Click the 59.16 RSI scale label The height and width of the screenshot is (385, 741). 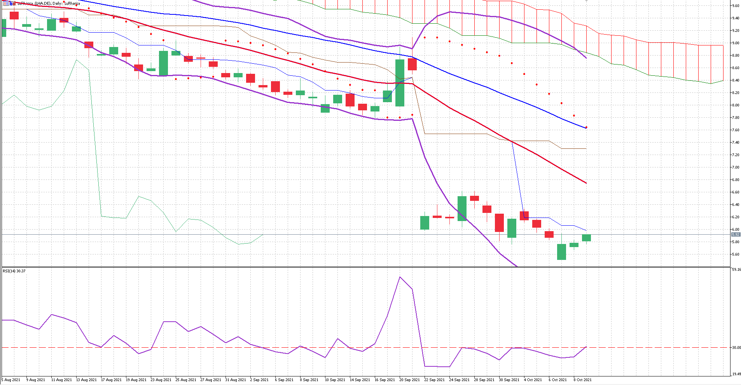(x=736, y=269)
